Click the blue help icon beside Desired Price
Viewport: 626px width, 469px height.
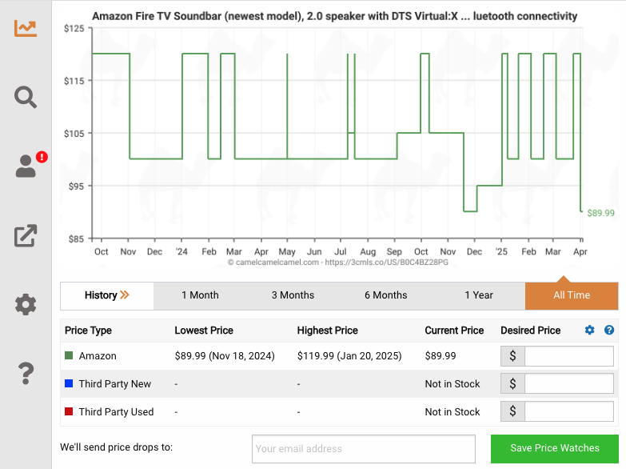pos(609,331)
